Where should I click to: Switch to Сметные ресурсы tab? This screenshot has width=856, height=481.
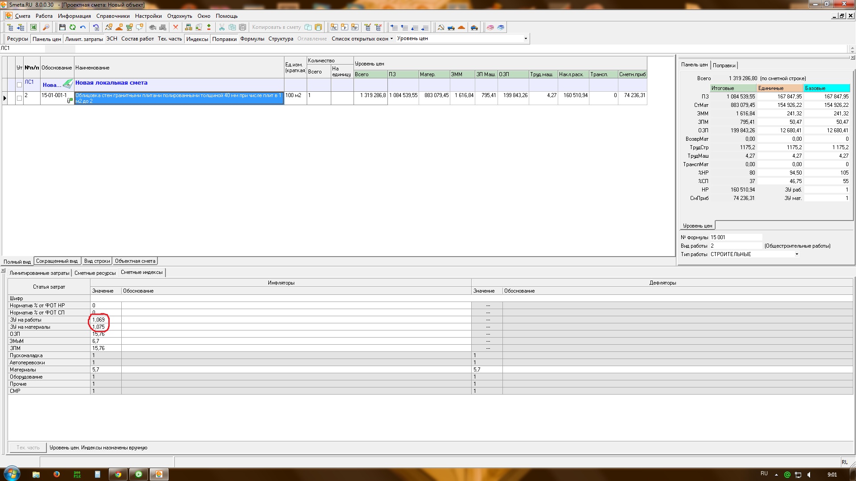pos(94,272)
